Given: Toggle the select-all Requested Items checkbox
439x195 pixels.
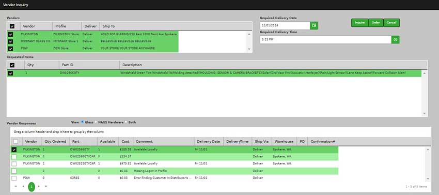Looking at the screenshot, I should [12, 65].
